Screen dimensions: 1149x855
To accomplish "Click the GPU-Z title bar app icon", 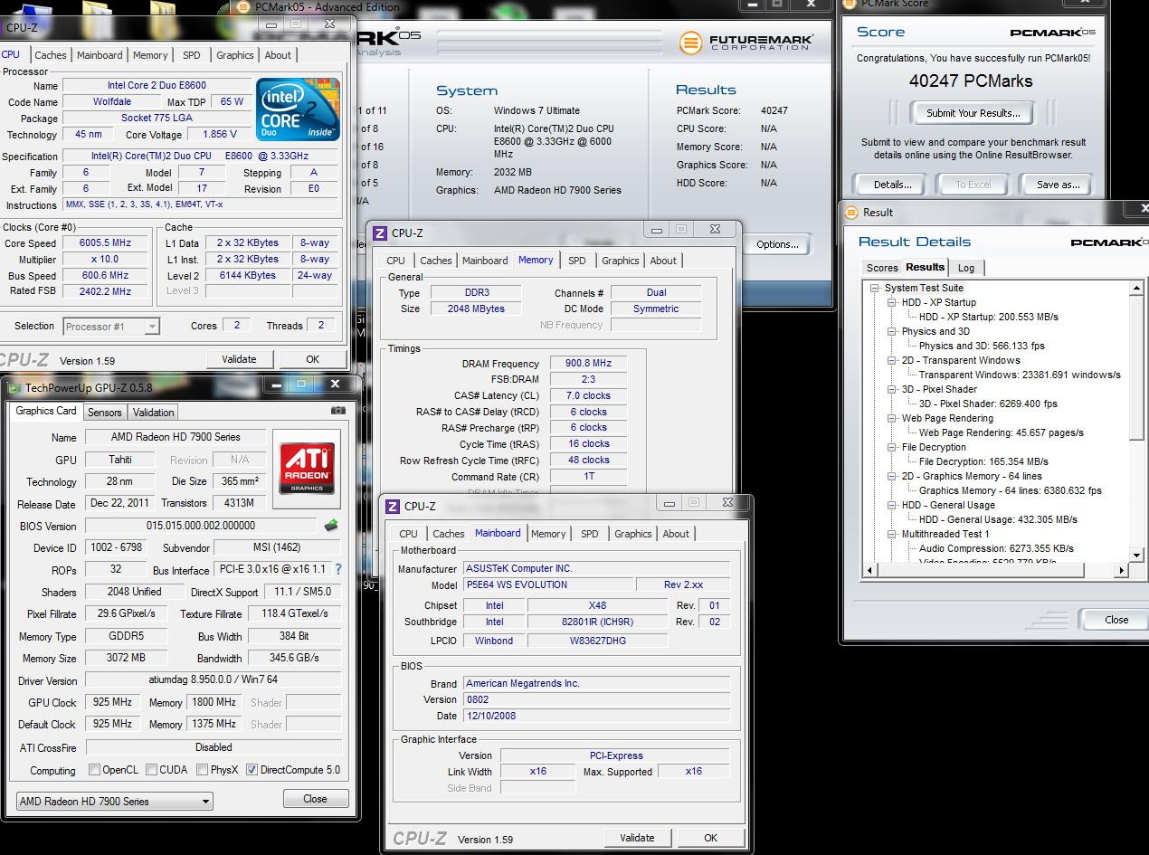I will [14, 387].
